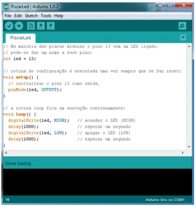Click 'Arduino Uno on COM1' status text
Image resolution: width=195 pixels, height=206 pixels.
pyautogui.click(x=165, y=200)
